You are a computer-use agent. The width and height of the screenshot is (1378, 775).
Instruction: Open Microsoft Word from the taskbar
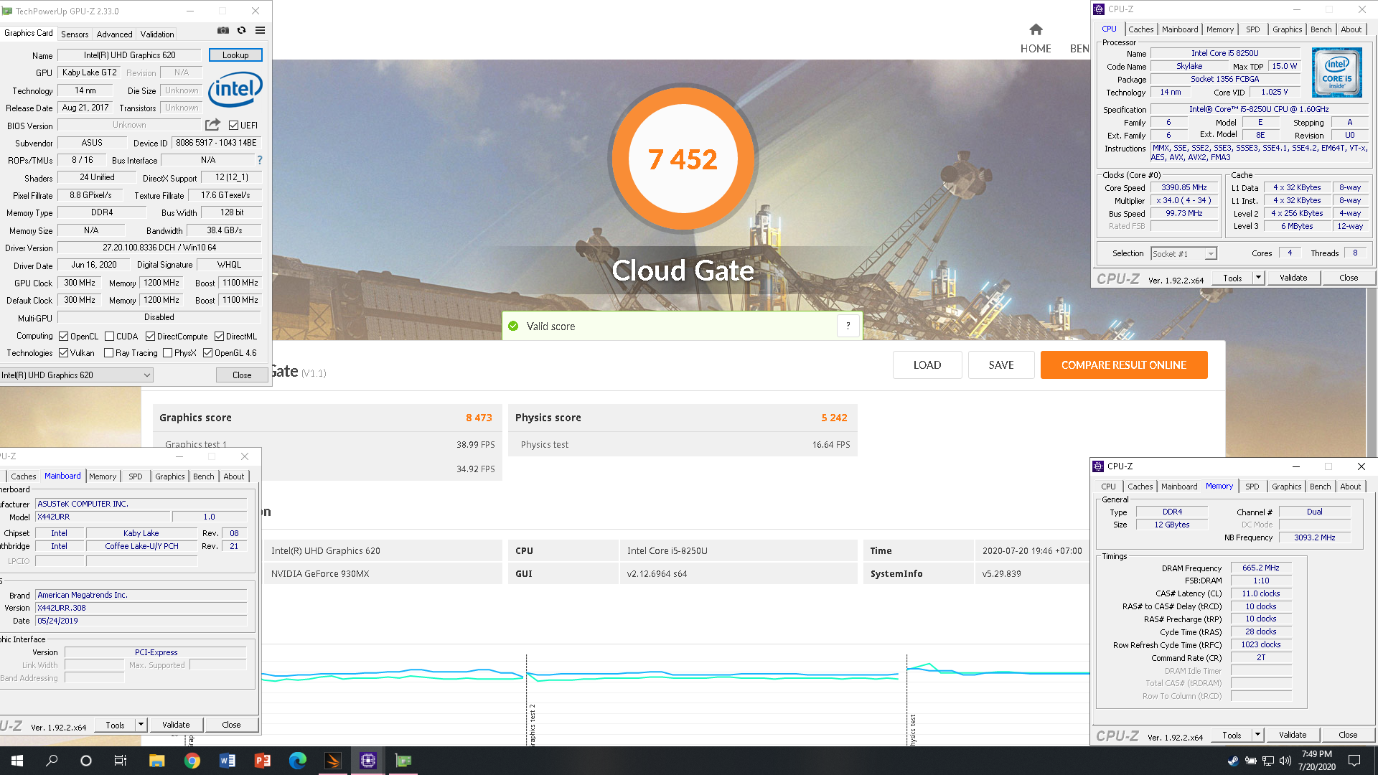pyautogui.click(x=227, y=761)
